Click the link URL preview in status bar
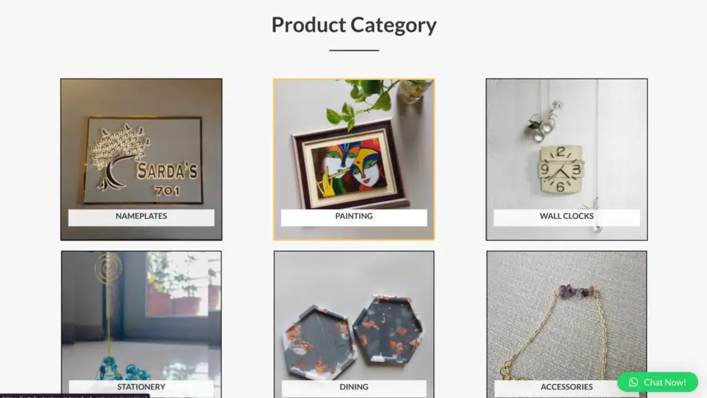The image size is (707, 398). tap(75, 396)
